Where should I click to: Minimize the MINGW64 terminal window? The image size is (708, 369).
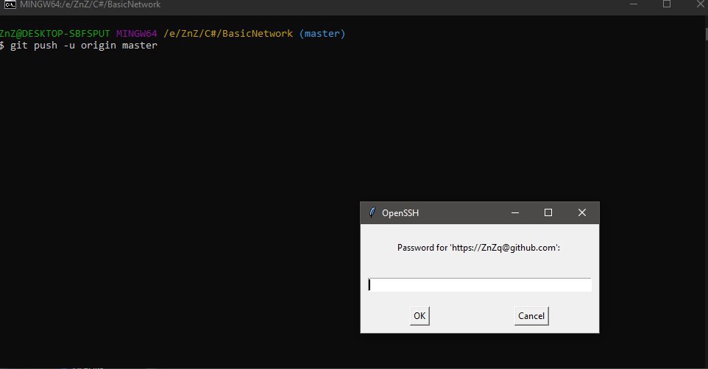point(634,4)
